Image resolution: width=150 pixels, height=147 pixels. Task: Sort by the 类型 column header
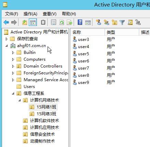coord(122,32)
